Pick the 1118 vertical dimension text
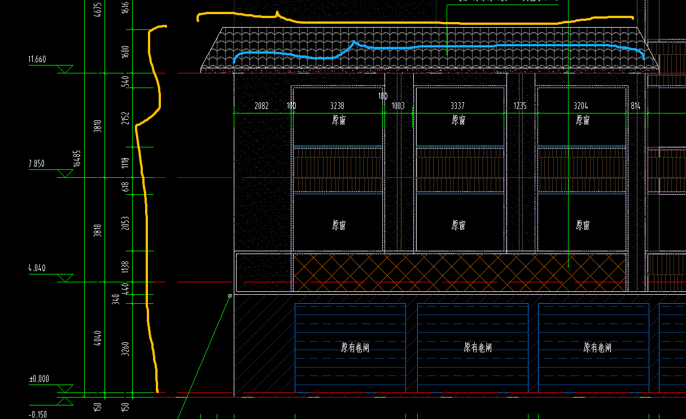The height and width of the screenshot is (419, 686). click(x=125, y=163)
